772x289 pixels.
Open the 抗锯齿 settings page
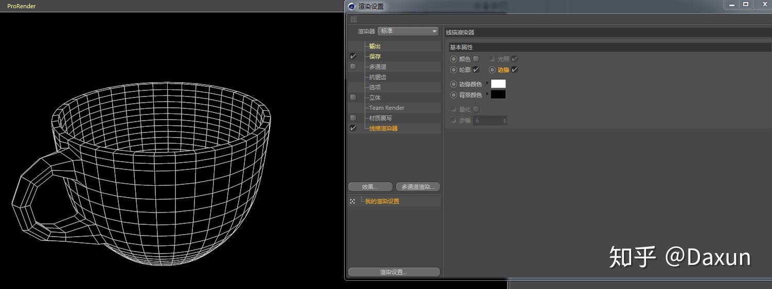[378, 77]
